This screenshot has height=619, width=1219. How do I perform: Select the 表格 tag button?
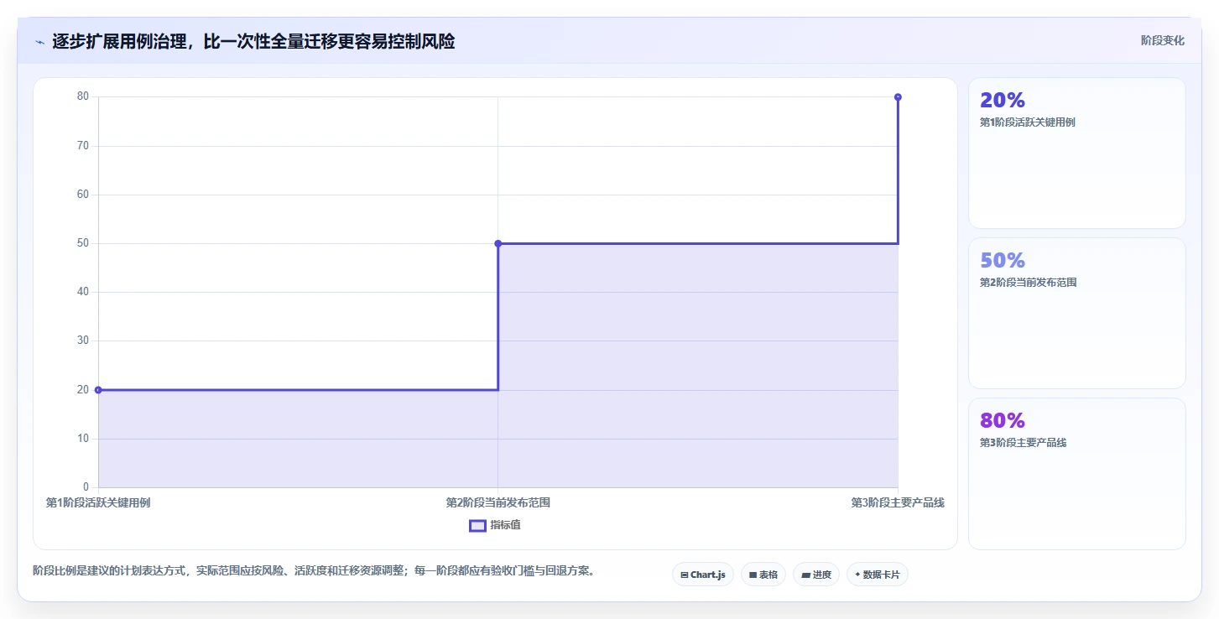pyautogui.click(x=763, y=575)
